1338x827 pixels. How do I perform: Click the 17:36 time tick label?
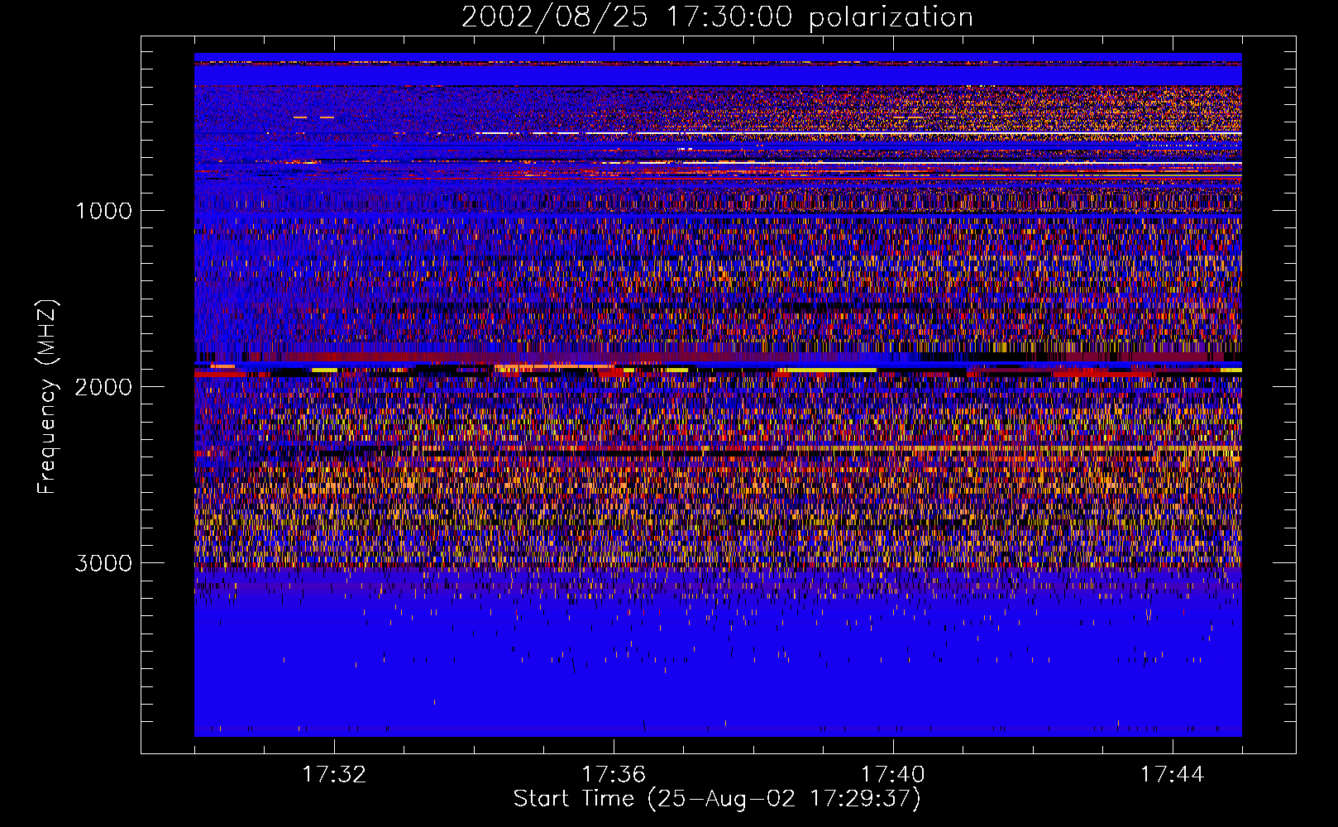point(614,775)
